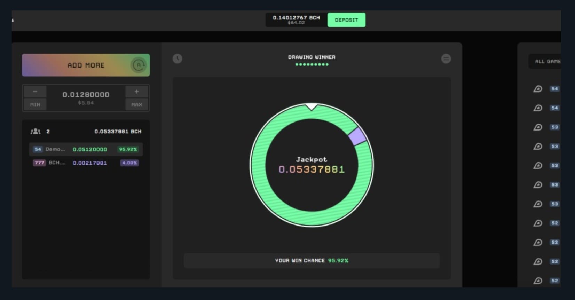Open the round history clock icon

[x=178, y=58]
